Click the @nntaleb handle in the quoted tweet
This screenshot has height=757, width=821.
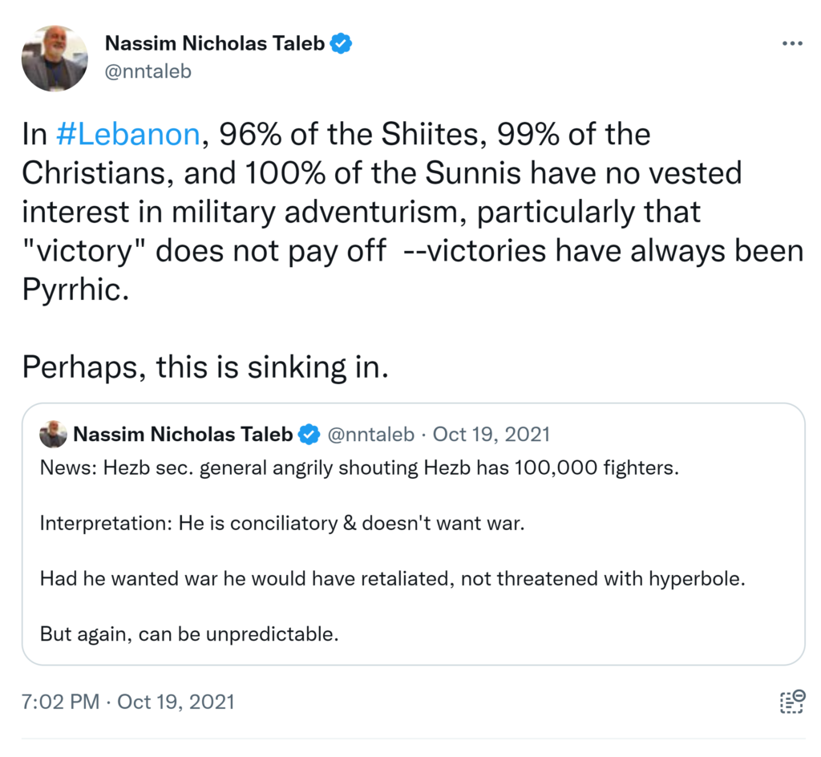tap(370, 435)
